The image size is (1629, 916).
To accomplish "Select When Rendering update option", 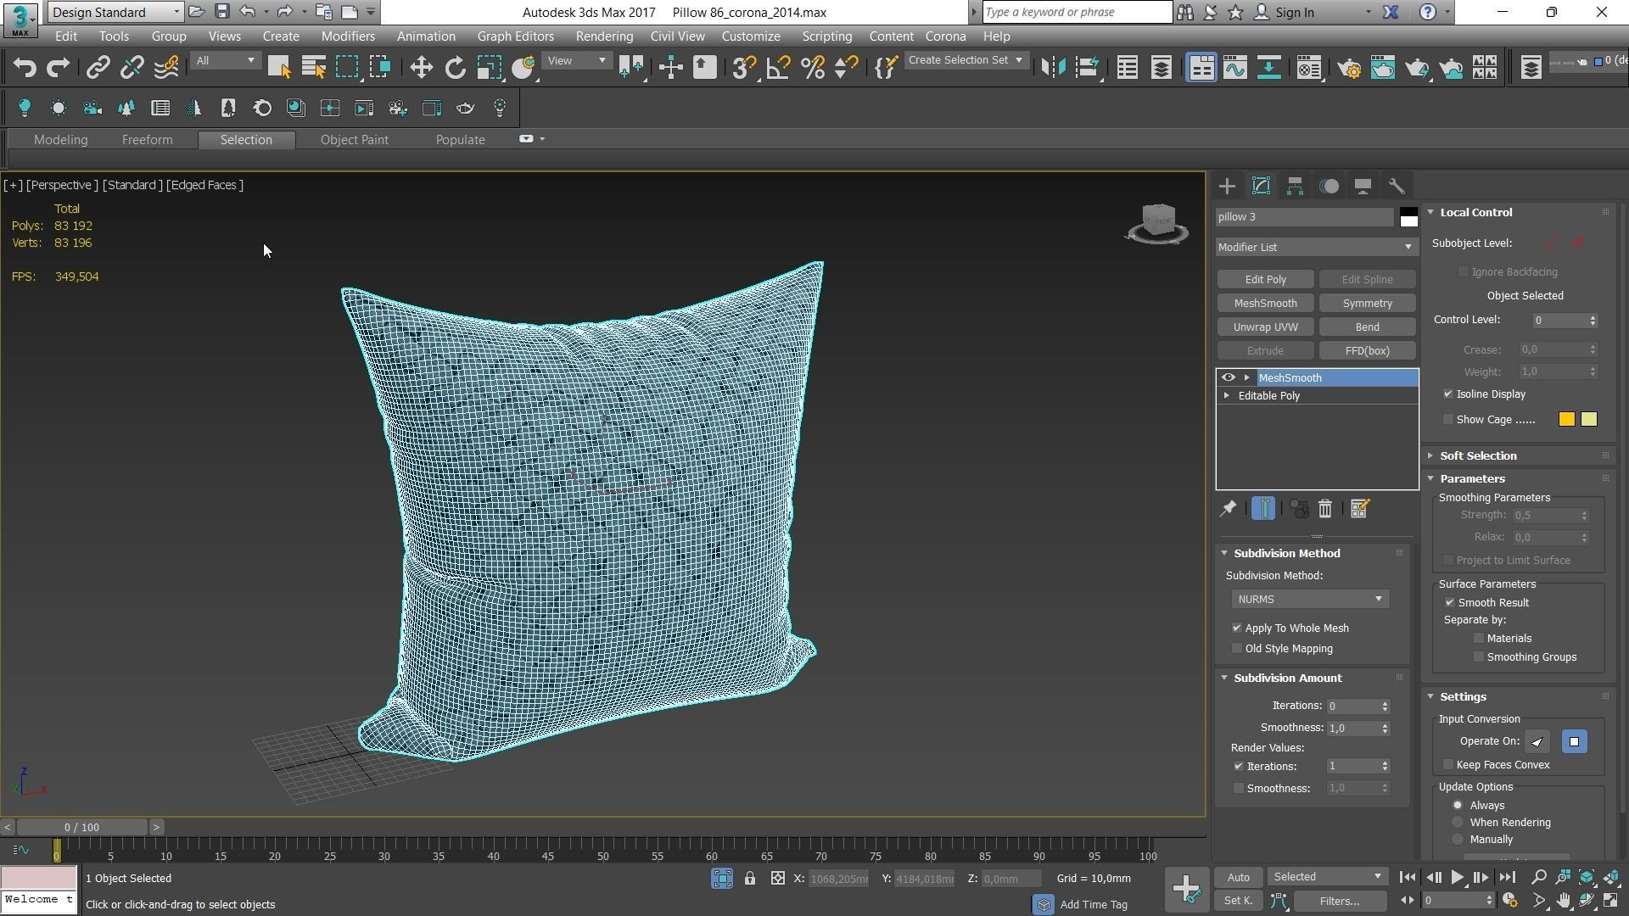I will (1458, 823).
